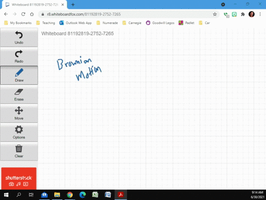266x200 pixels.
Task: Open the browser extensions puzzle icon
Action: pos(243,14)
